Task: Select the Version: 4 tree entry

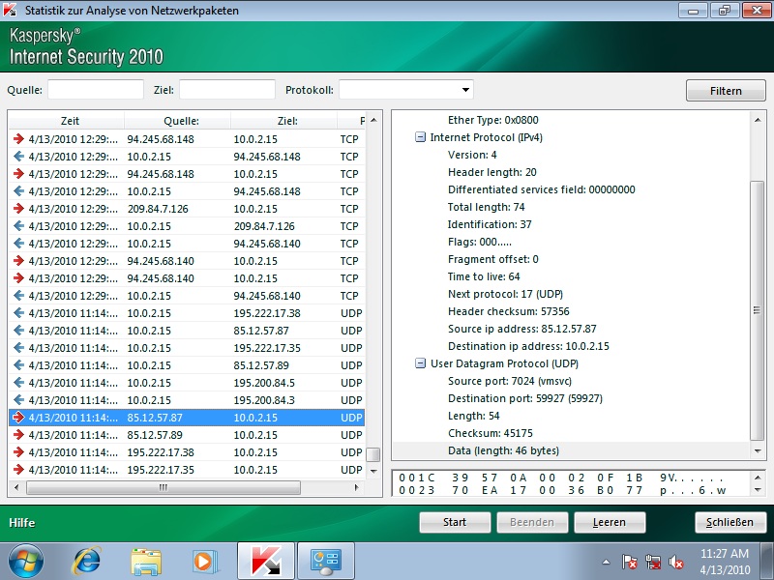Action: (x=472, y=155)
